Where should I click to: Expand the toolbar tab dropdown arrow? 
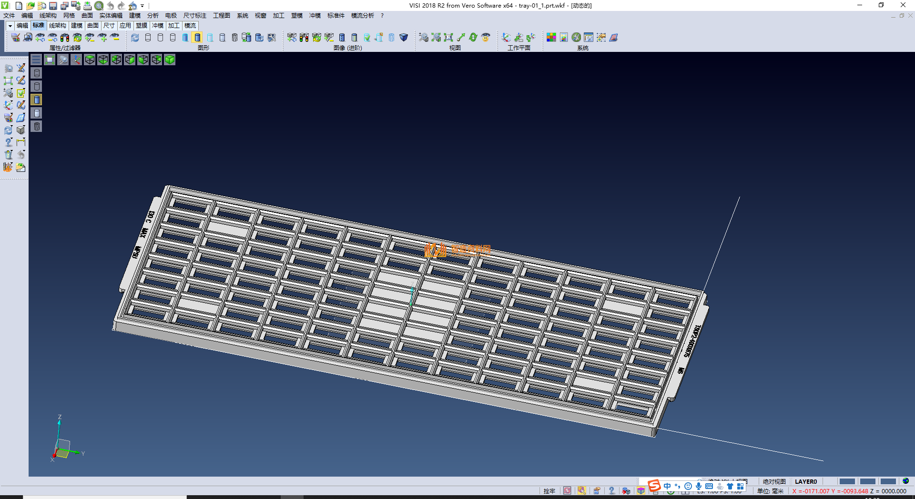click(10, 26)
